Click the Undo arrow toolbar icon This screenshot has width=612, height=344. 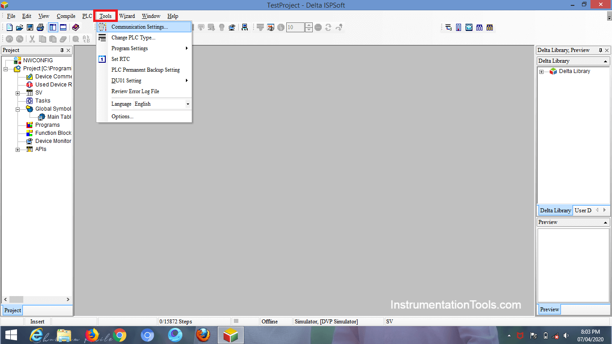[9, 39]
